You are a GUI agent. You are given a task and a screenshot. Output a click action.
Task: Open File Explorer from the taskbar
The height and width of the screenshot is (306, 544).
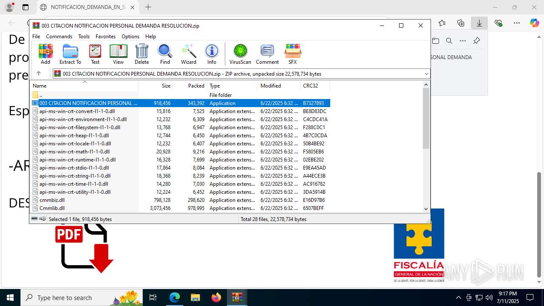(195, 297)
